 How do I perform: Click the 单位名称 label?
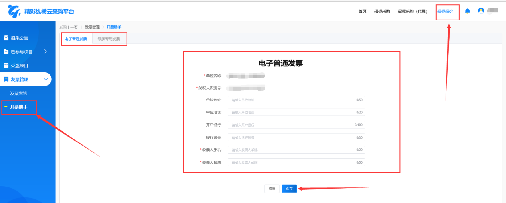click(x=214, y=76)
